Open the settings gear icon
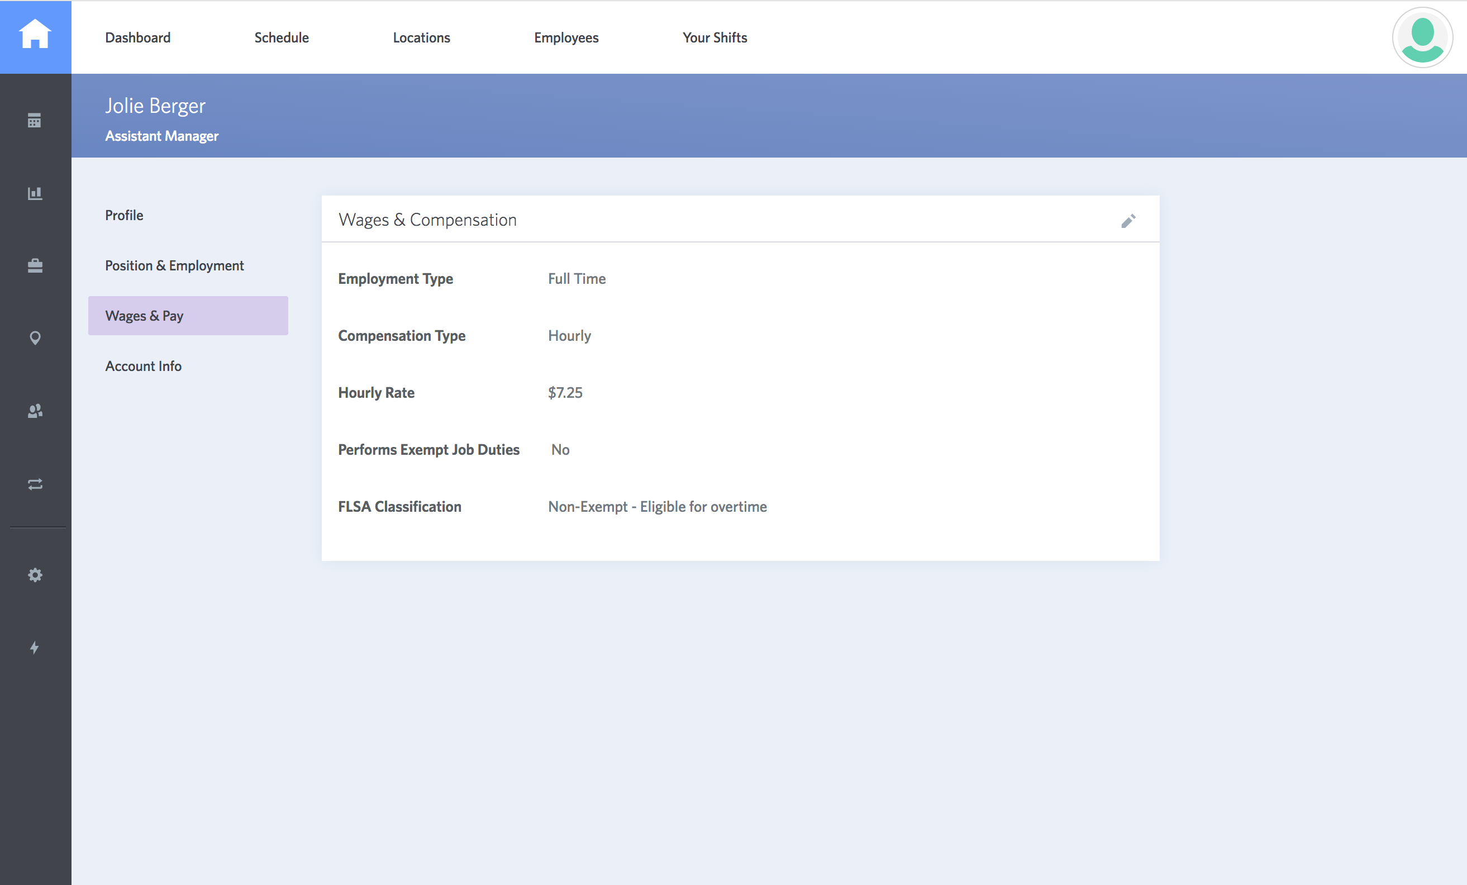This screenshot has height=885, width=1467. tap(35, 575)
